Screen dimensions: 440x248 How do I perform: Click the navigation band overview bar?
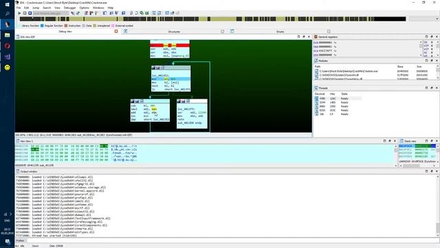coord(212,19)
